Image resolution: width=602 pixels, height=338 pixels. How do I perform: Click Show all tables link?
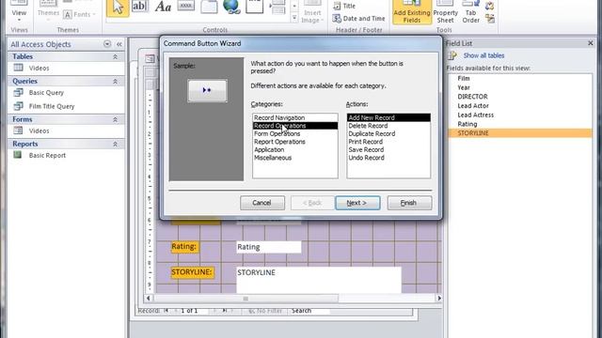click(x=483, y=55)
